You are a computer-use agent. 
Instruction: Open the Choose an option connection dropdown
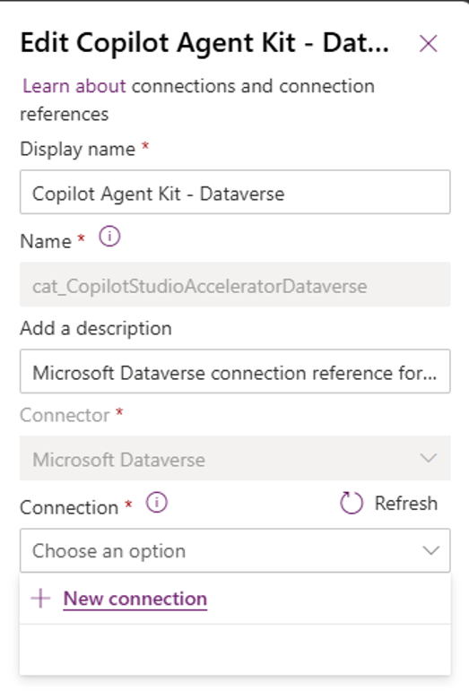click(x=235, y=550)
